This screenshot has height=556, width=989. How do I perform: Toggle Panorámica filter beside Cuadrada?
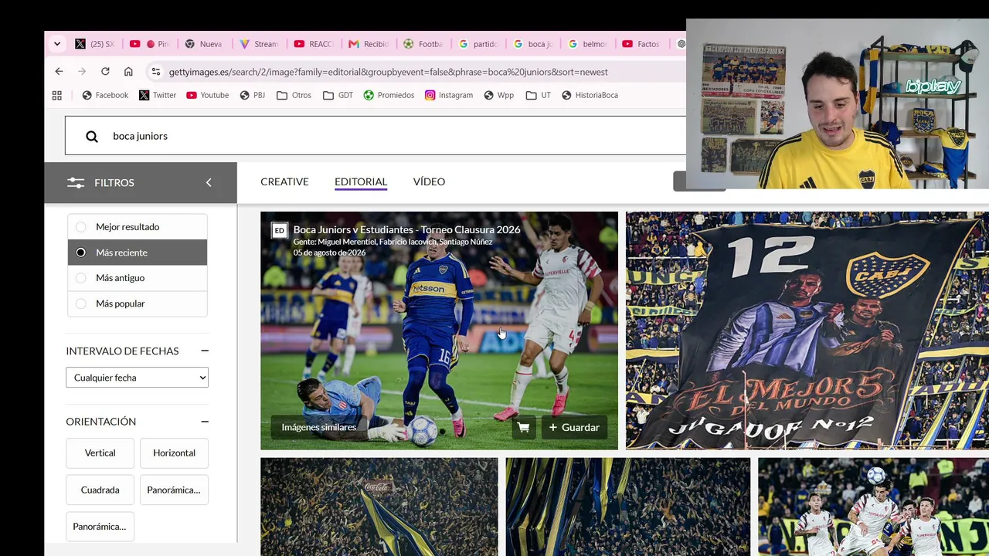(x=174, y=490)
